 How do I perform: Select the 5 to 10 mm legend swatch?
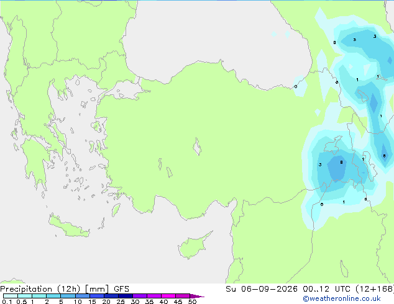(68, 296)
